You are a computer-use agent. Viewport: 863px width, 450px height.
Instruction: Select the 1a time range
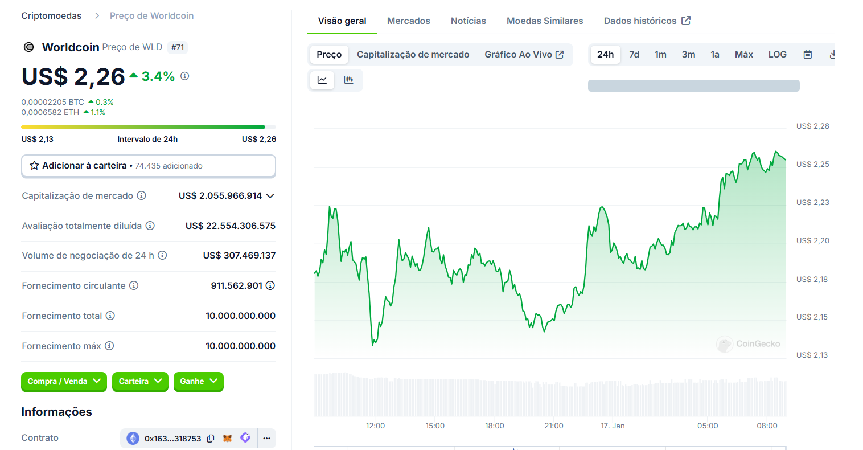click(715, 55)
